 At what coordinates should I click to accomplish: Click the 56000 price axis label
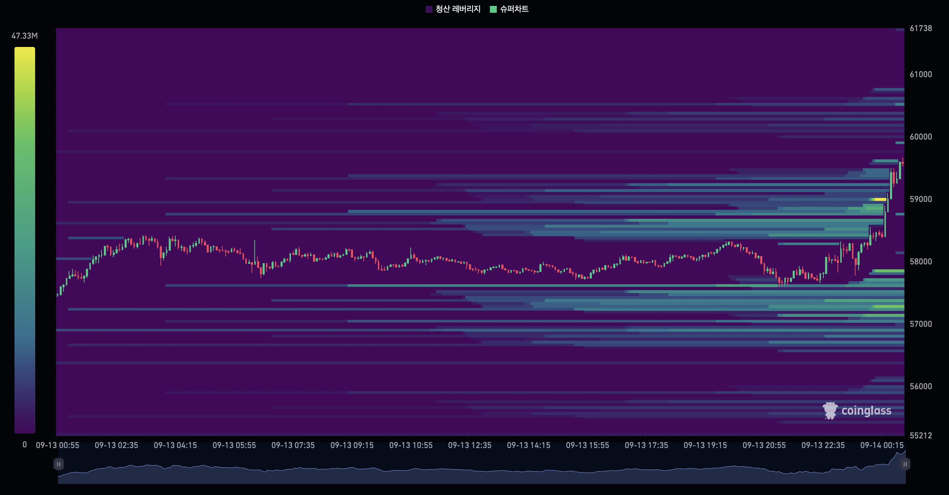(x=921, y=386)
